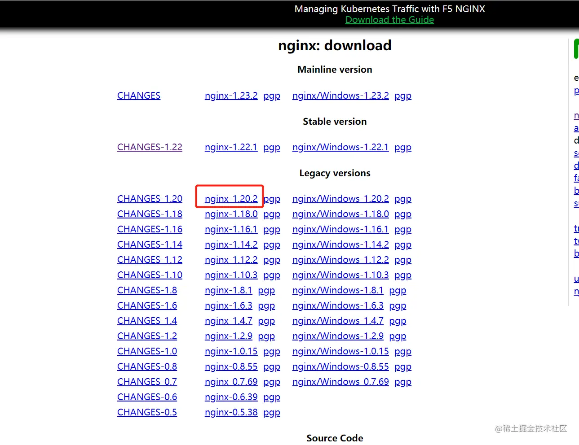
Task: Download nginx/Windows-1.10.3
Action: click(x=340, y=275)
